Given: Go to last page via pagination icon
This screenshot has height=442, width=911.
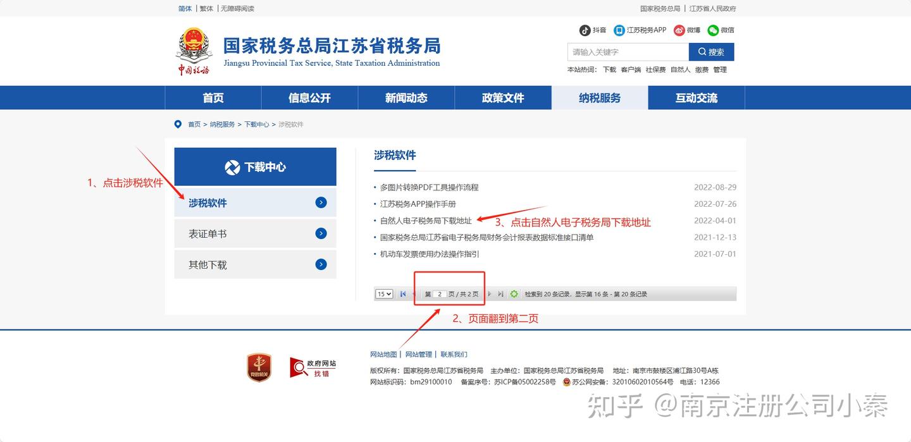Looking at the screenshot, I should (x=501, y=293).
